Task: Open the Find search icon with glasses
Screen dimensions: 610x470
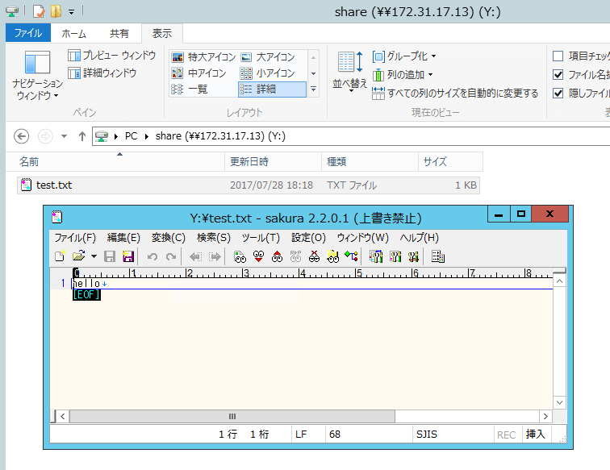Action: pyautogui.click(x=240, y=256)
